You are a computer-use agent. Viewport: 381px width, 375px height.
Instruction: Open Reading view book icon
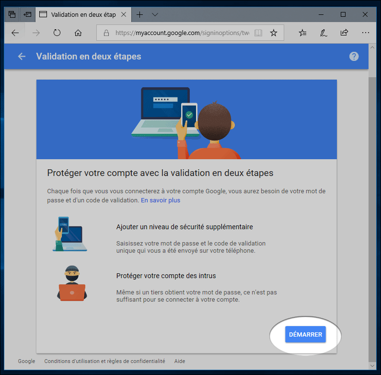click(x=258, y=33)
